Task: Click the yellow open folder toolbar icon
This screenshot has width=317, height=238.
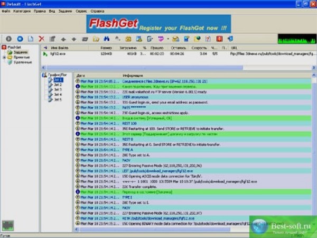Action: coord(96,39)
